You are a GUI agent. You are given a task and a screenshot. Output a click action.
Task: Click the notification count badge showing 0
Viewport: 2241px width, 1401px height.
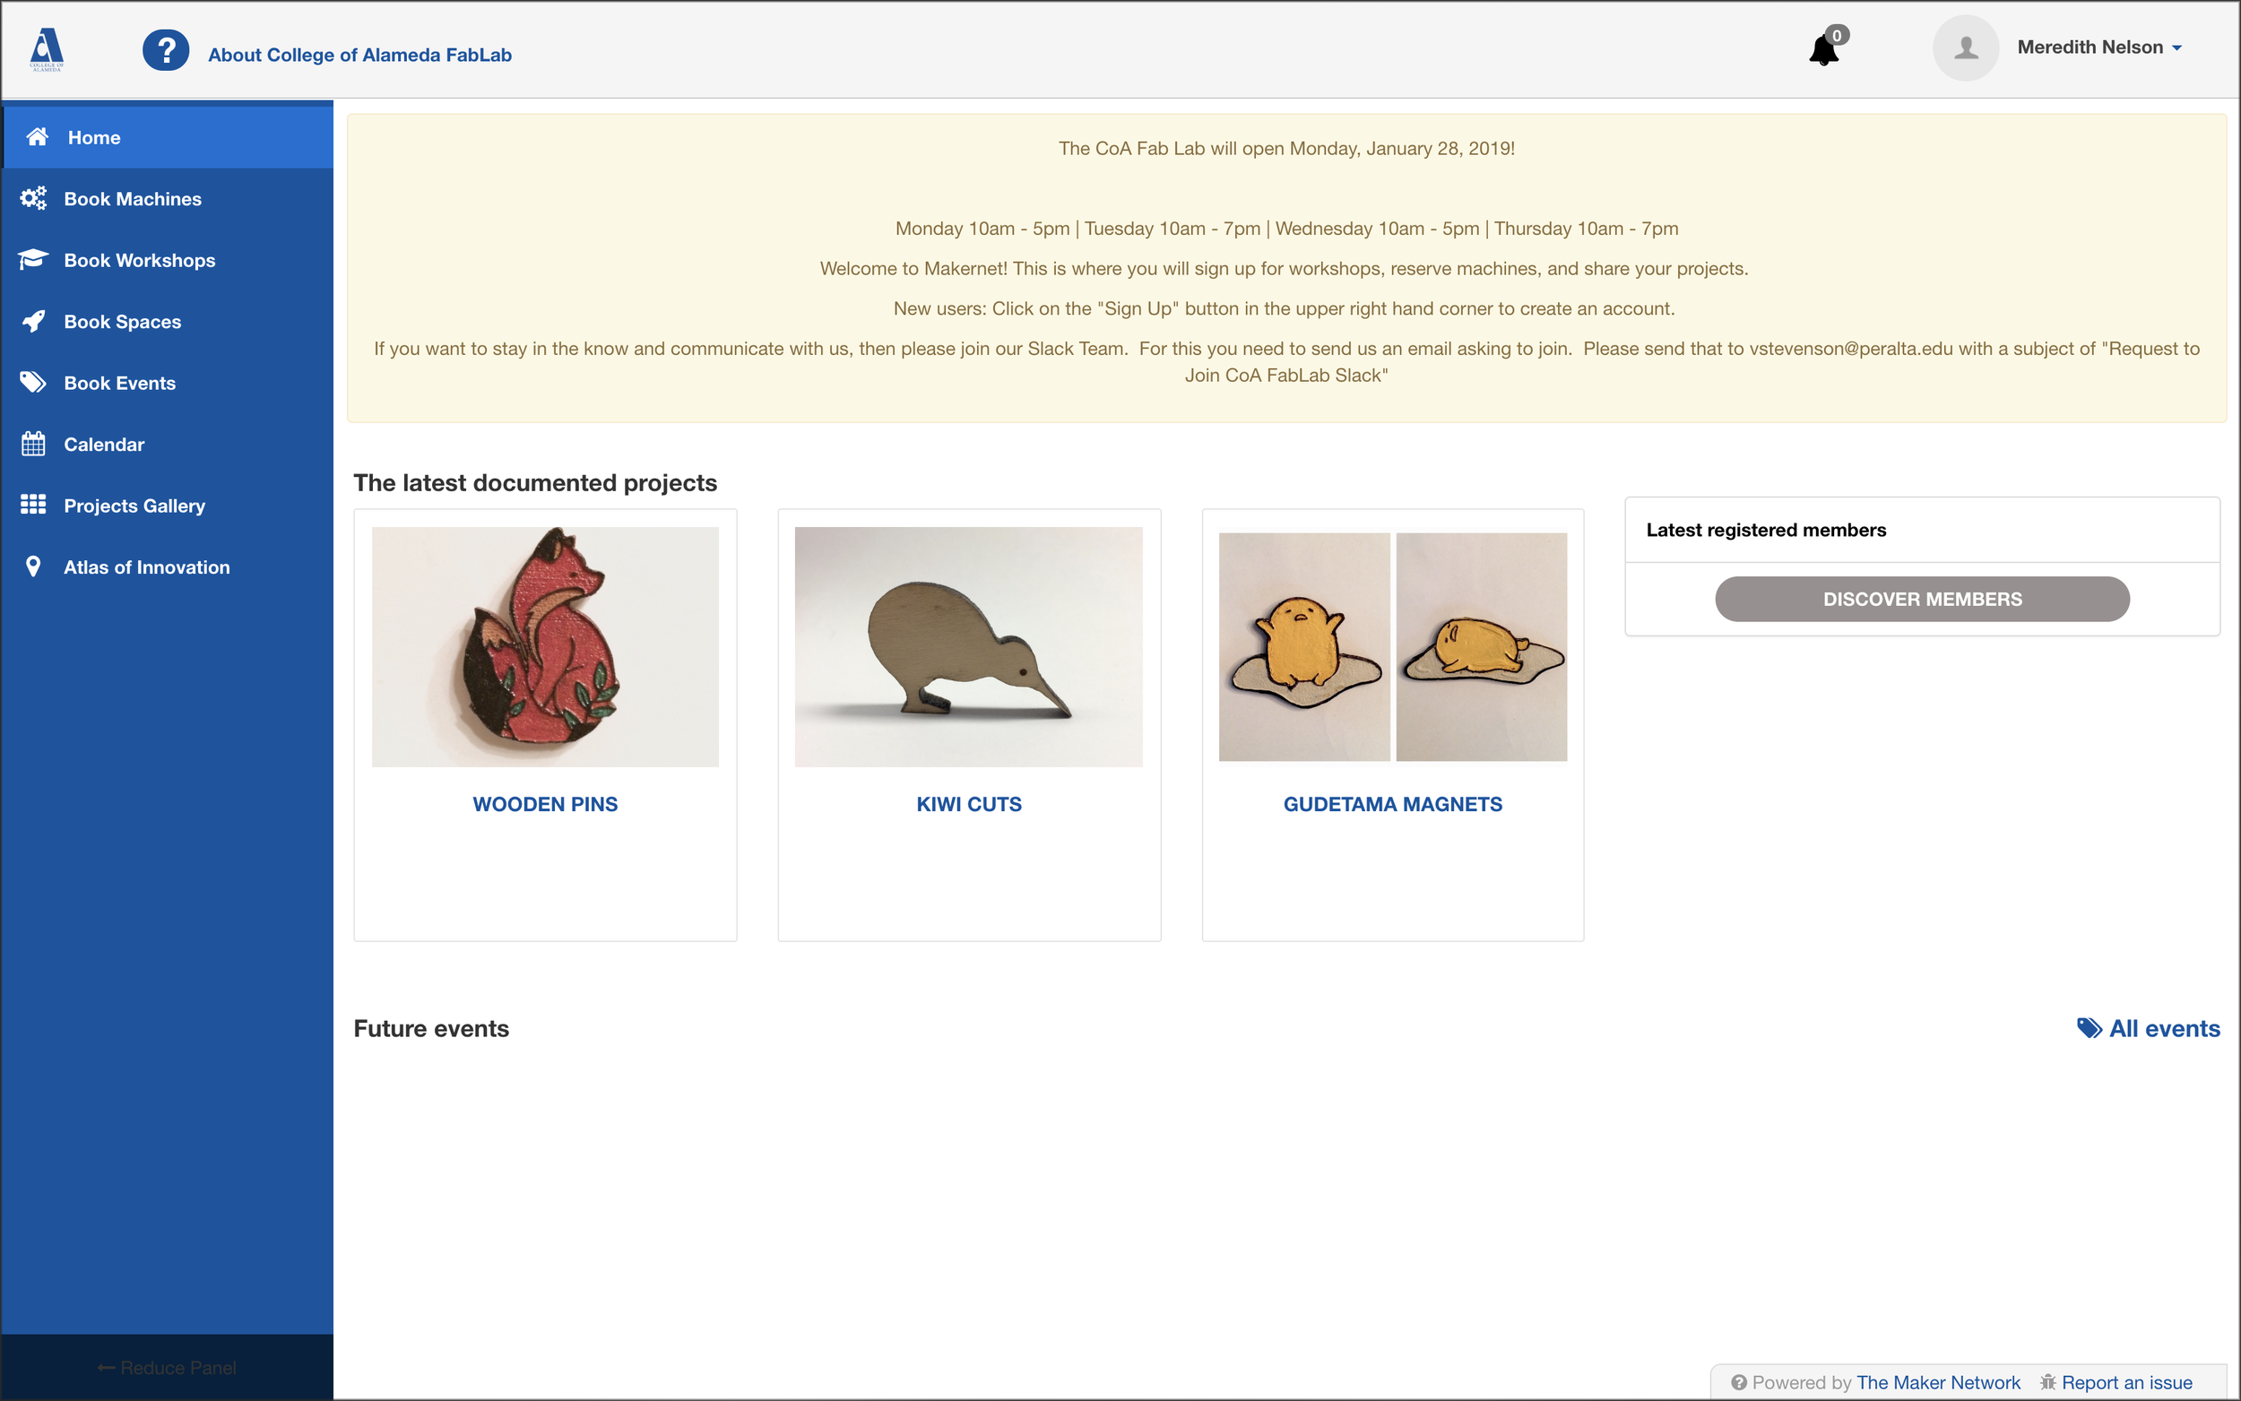(1837, 35)
